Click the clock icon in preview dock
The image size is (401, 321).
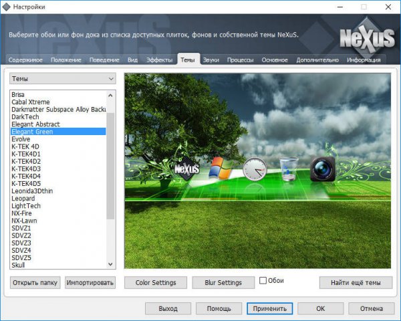point(255,169)
